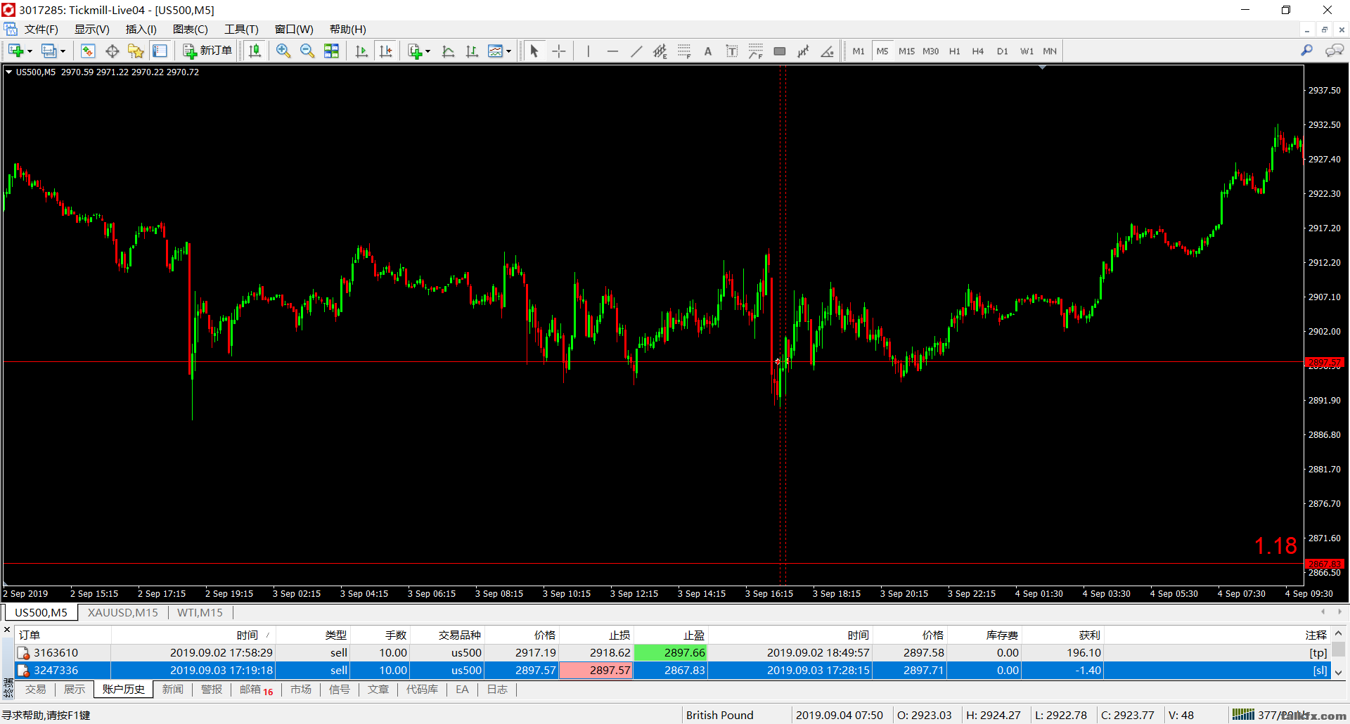Viewport: 1350px width, 724px height.
Task: Switch timeframe to W1
Action: (1027, 51)
